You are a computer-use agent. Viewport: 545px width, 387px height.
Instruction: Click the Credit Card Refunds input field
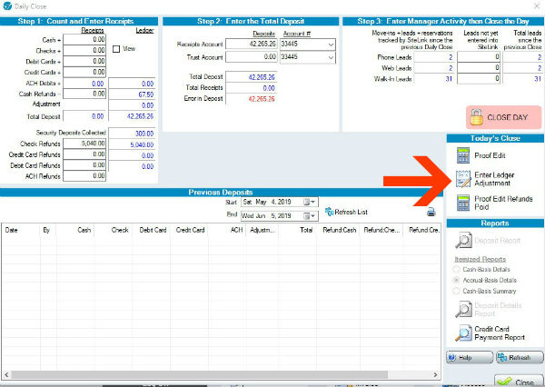pos(84,154)
